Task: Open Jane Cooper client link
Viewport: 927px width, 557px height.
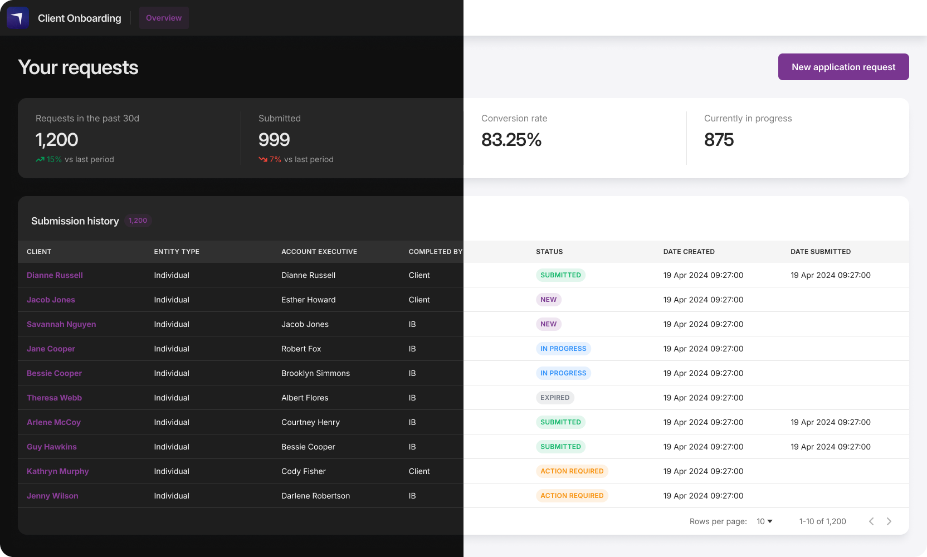Action: [51, 349]
